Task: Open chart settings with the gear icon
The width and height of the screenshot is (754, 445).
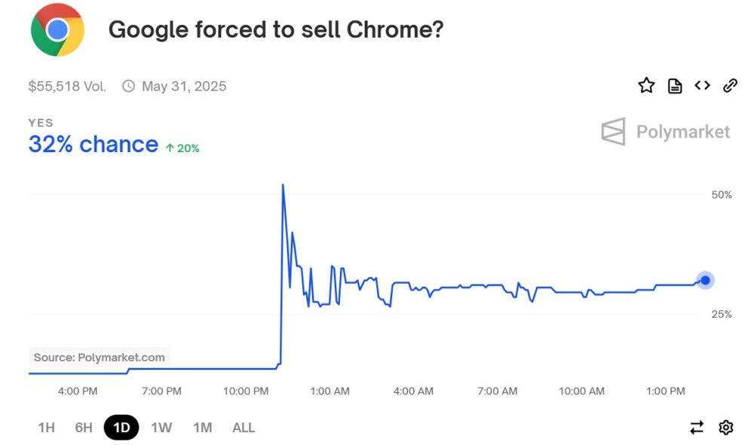Action: [x=725, y=426]
